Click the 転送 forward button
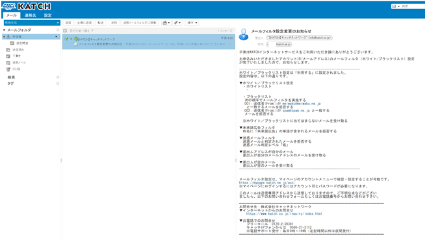 pyautogui.click(x=101, y=23)
